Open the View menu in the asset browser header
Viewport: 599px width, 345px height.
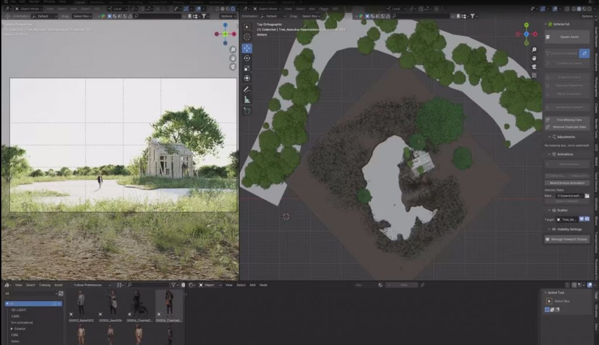(x=18, y=285)
